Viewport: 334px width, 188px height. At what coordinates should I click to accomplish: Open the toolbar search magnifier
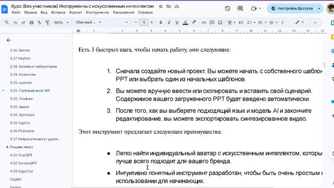(7, 22)
